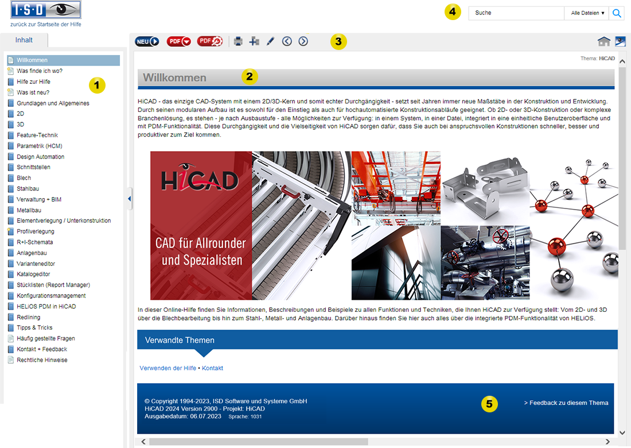Collapse the contents sidebar with the arrow handle

point(129,199)
